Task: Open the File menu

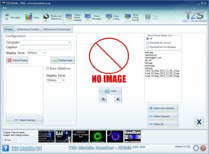Action: click(x=5, y=8)
